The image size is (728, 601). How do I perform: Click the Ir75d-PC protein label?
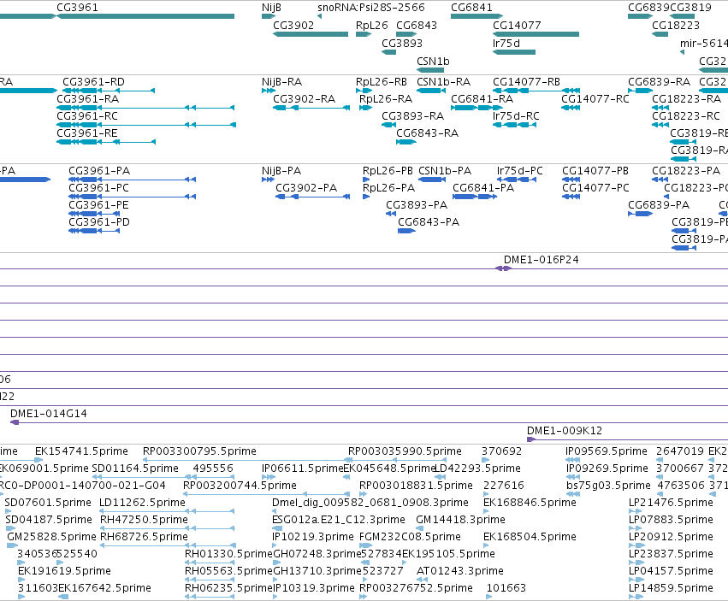pos(519,171)
